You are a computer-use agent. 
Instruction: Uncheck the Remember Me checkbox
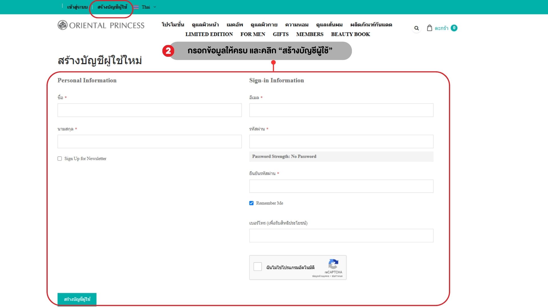pyautogui.click(x=251, y=203)
